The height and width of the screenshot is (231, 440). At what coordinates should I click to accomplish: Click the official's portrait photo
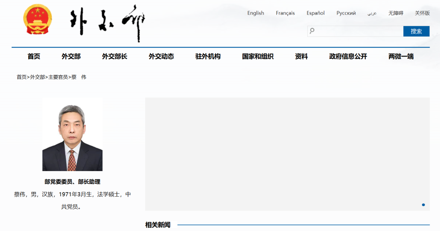[73, 134]
